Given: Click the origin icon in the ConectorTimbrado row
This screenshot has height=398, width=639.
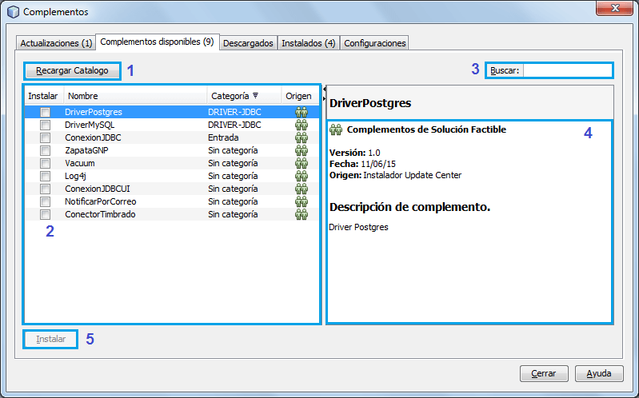Looking at the screenshot, I should (x=301, y=214).
